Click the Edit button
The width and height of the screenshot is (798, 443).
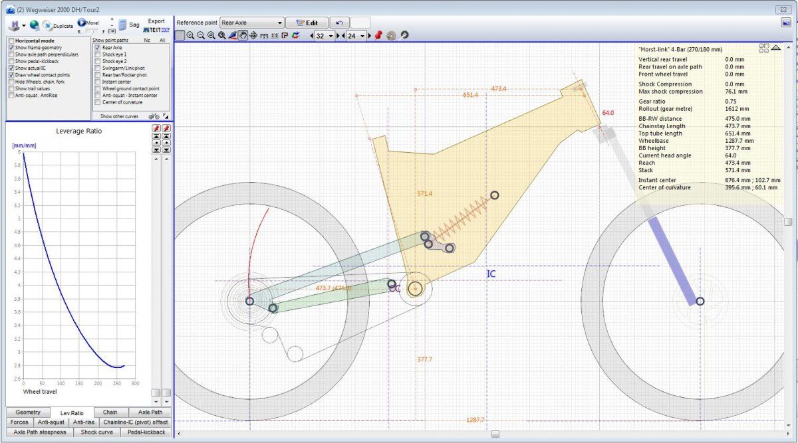point(307,23)
